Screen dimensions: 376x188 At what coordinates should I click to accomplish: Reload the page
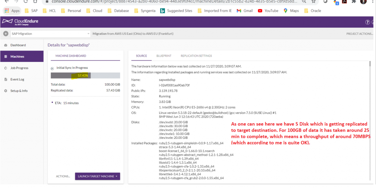25,1
